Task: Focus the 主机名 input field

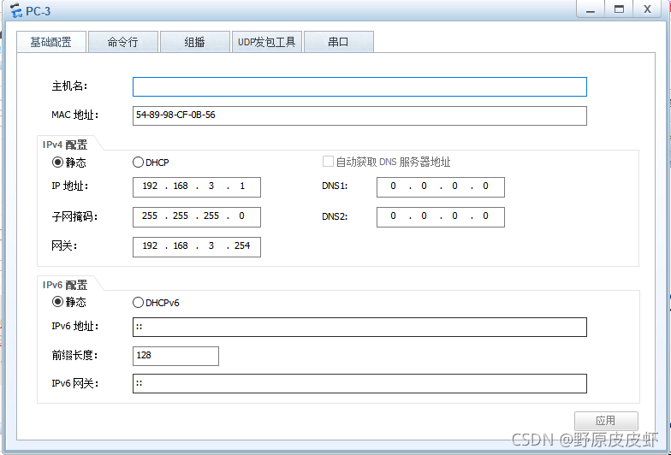Action: [359, 87]
